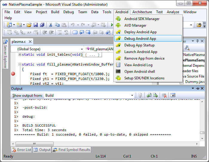
Task: Click the collapsed { ... } code block
Action: tap(92, 55)
